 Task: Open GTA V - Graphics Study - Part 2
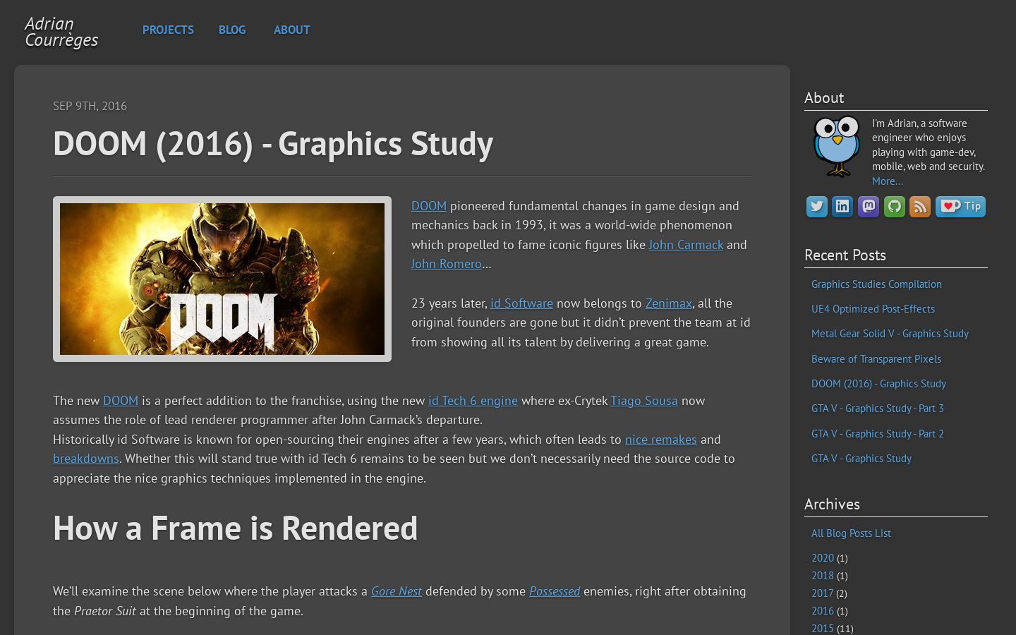click(x=878, y=434)
